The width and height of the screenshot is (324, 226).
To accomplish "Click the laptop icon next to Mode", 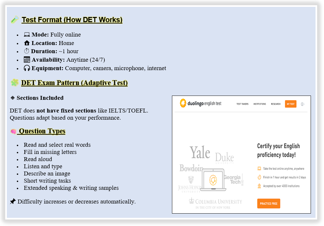I will pos(27,35).
